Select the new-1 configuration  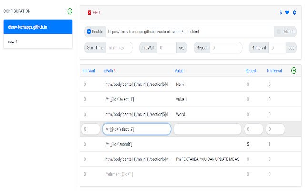click(x=38, y=42)
